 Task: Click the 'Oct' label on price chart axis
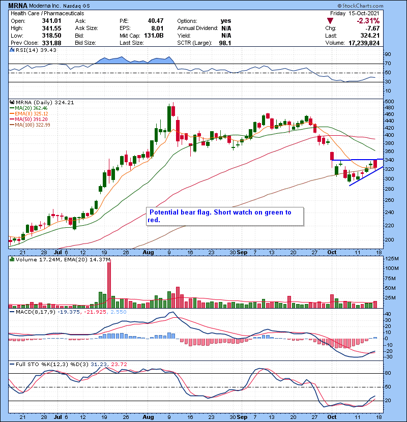(x=332, y=253)
